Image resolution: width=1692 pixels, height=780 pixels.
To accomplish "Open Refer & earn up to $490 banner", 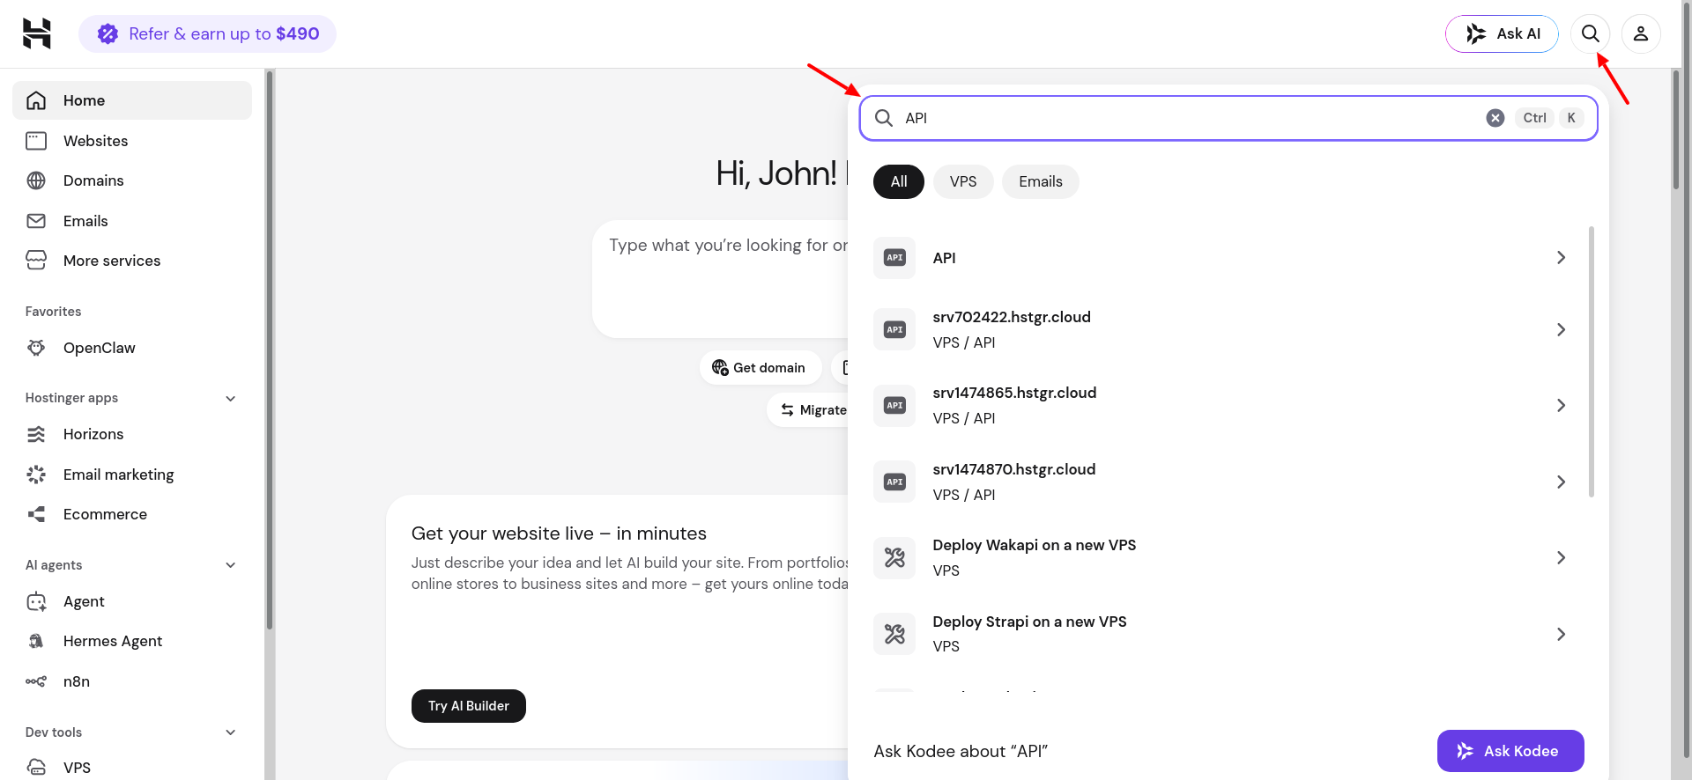I will click(x=207, y=33).
